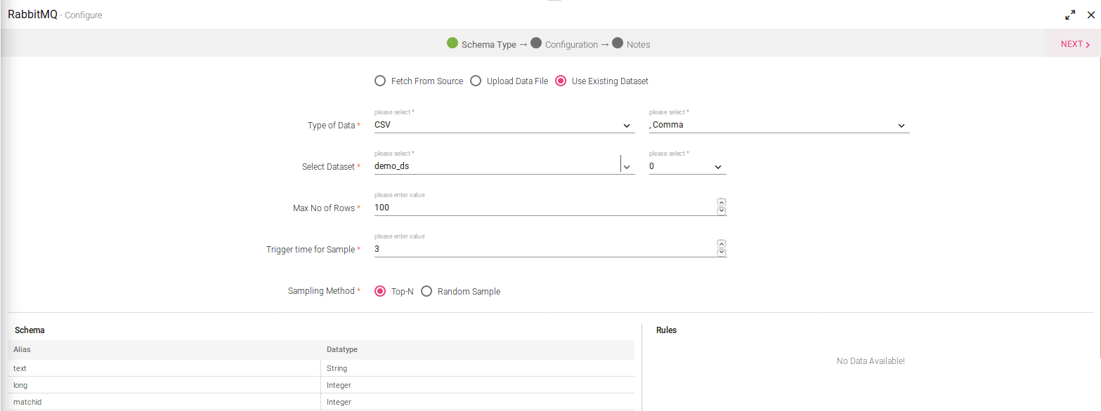Viewport: 1101px width, 411px height.
Task: Increase Max No of Rows value
Action: point(721,203)
